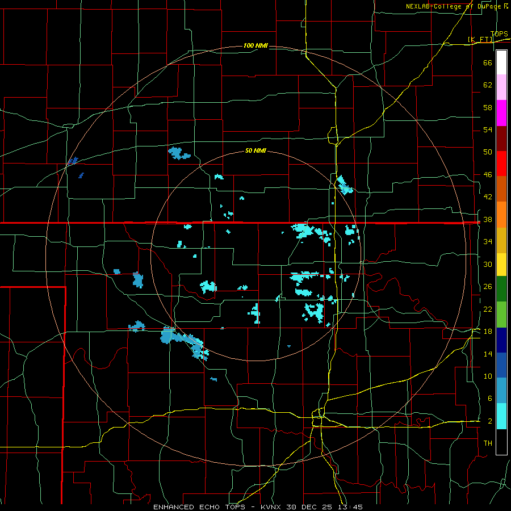Select the dark green legend swatch
Image resolution: width=511 pixels, height=511 pixels.
(501, 289)
